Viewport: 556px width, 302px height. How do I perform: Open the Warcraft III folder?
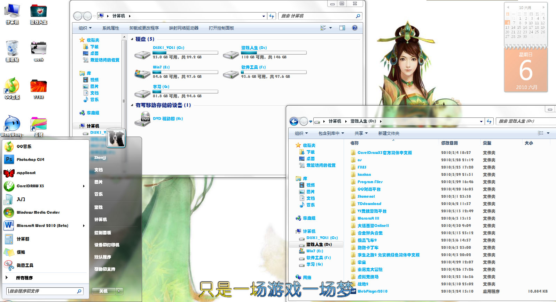(368, 218)
